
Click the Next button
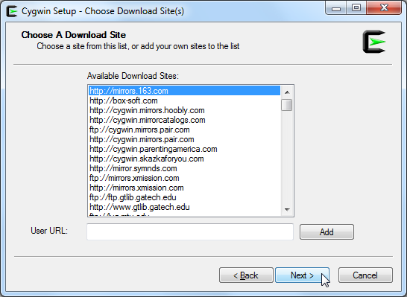(x=302, y=275)
